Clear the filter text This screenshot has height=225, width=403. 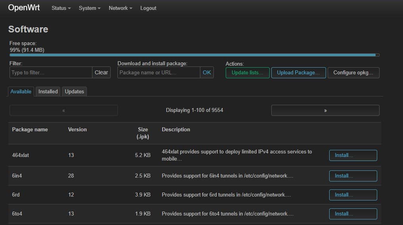101,72
